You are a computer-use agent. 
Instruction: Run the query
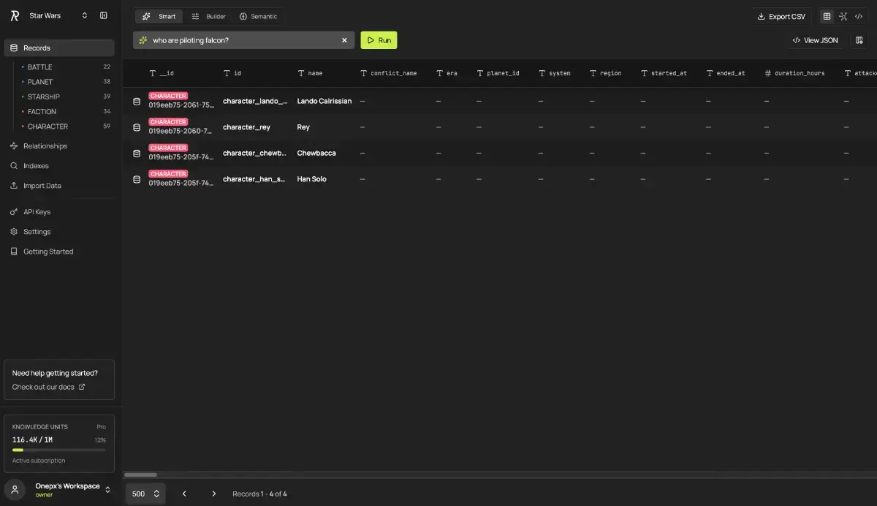[x=379, y=40]
